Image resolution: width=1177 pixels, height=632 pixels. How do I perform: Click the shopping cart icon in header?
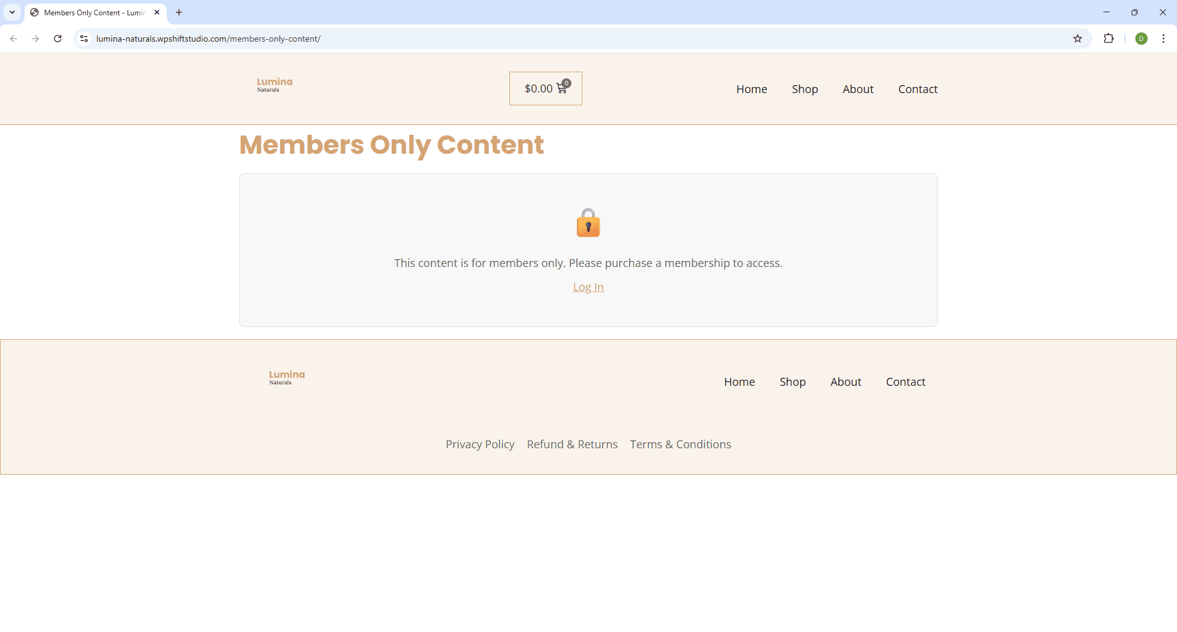(562, 89)
